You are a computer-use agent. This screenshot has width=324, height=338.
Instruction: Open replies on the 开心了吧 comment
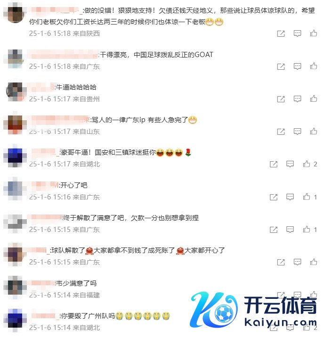point(290,197)
